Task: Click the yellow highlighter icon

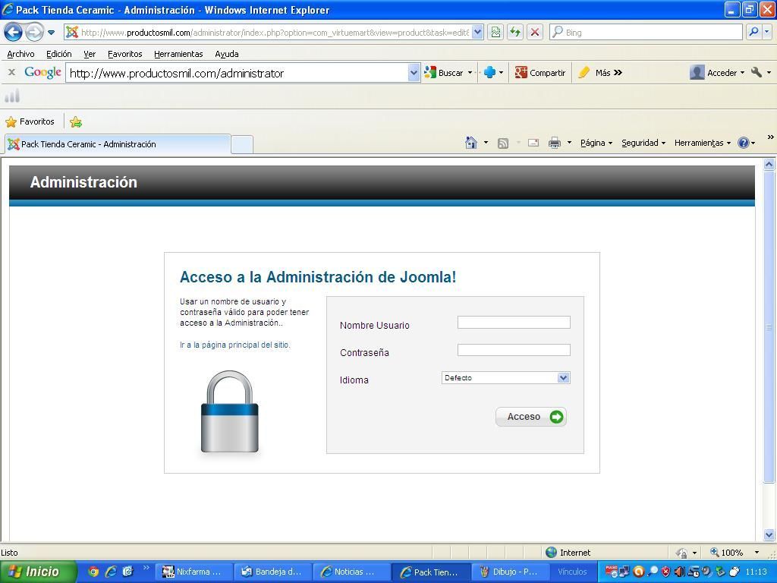Action: coord(584,73)
